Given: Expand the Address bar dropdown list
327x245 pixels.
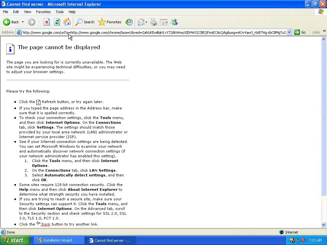Looking at the screenshot, I should tap(289, 32).
